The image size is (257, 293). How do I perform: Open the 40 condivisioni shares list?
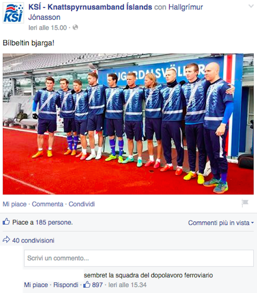click(x=33, y=240)
